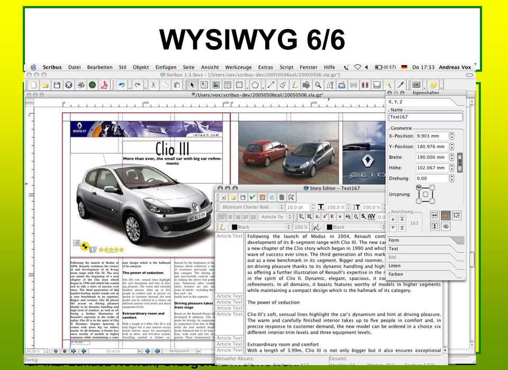Toggle the lock size button in Eigenschaften
508x370 pixels.
coord(457,215)
